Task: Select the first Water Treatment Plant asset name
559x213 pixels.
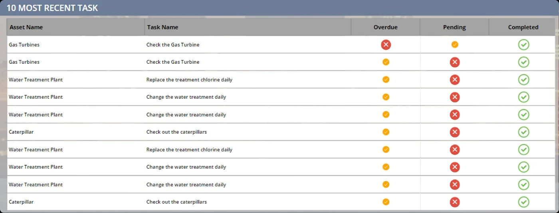Action: coord(36,80)
